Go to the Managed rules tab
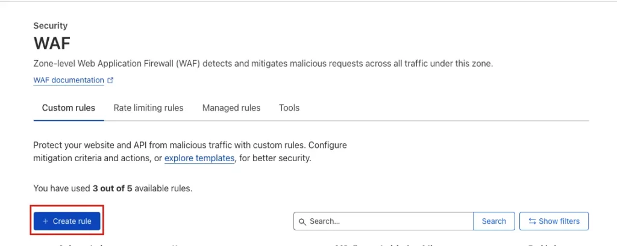 231,108
